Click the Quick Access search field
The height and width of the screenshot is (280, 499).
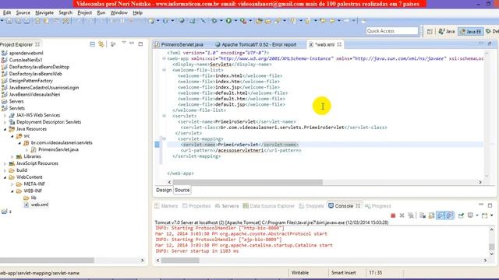coord(391,31)
